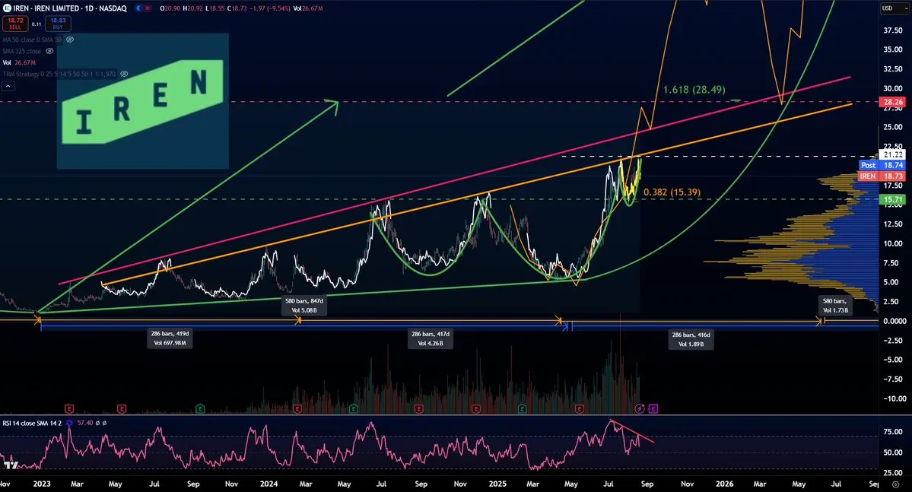Click the 37.50 price scale value
The image size is (912, 492).
893,30
